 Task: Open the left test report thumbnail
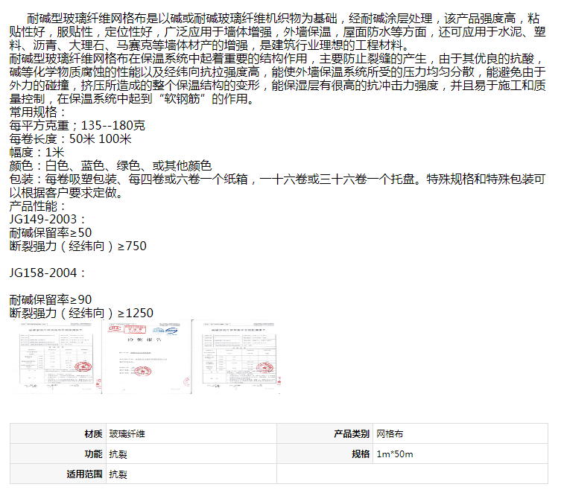54,357
